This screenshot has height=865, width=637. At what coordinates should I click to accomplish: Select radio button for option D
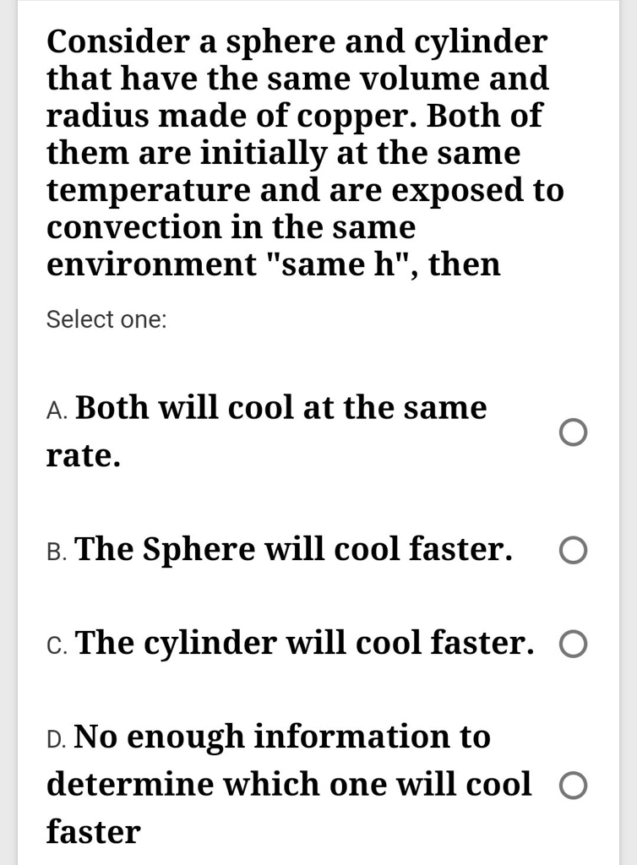574,784
